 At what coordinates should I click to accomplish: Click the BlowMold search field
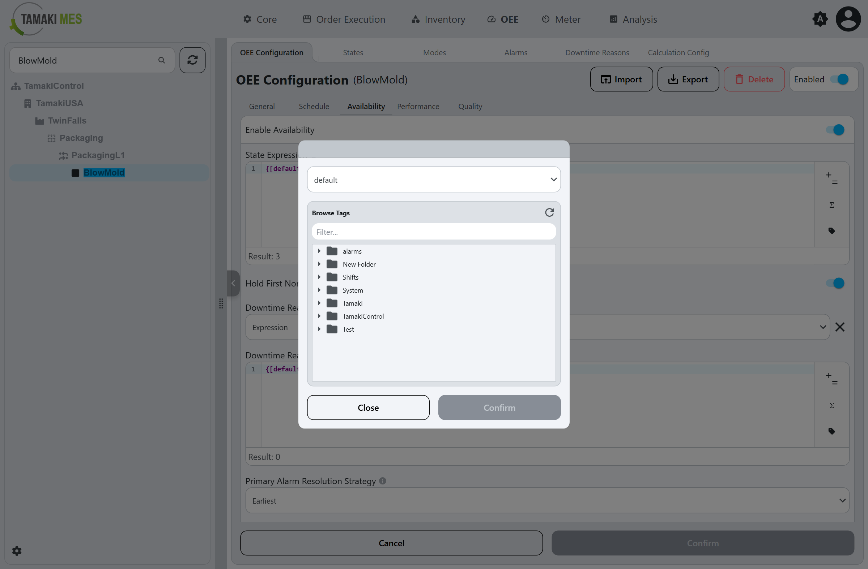click(92, 60)
